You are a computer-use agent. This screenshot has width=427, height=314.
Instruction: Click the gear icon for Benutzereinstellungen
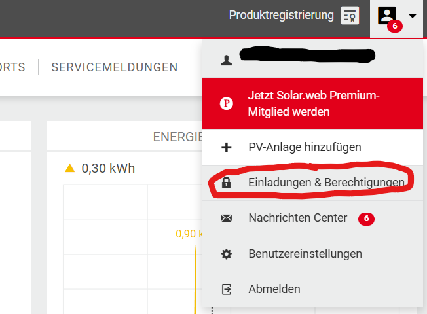click(227, 254)
